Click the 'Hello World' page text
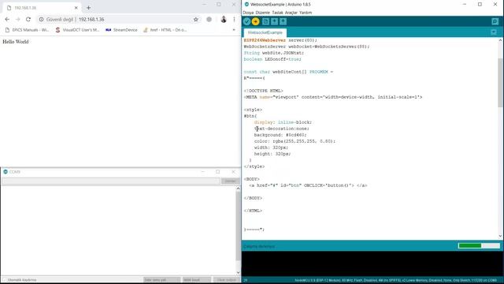This screenshot has height=284, width=504. pyautogui.click(x=16, y=42)
